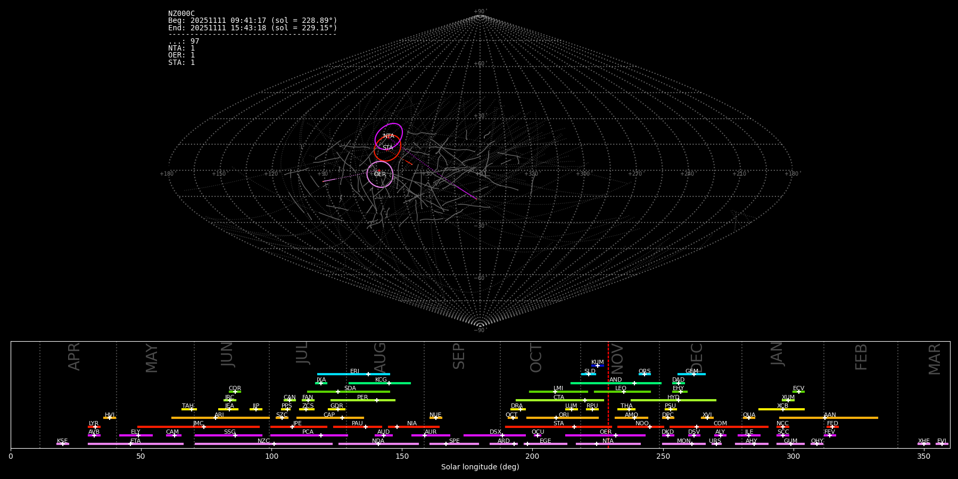
Task: Click the KUM shower label in the timeline
Action: click(598, 362)
